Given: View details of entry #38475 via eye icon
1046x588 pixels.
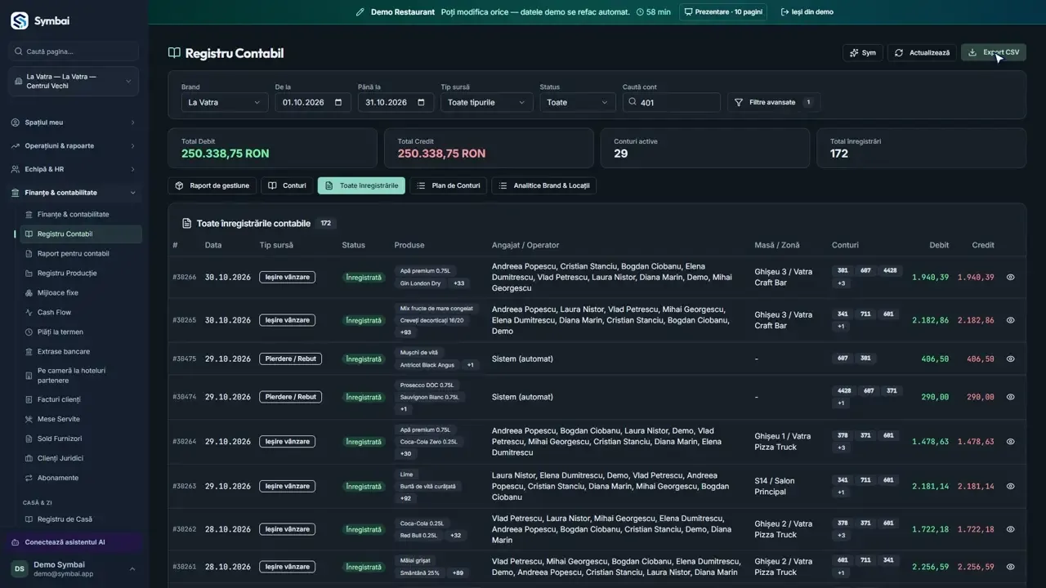Looking at the screenshot, I should tap(1011, 359).
